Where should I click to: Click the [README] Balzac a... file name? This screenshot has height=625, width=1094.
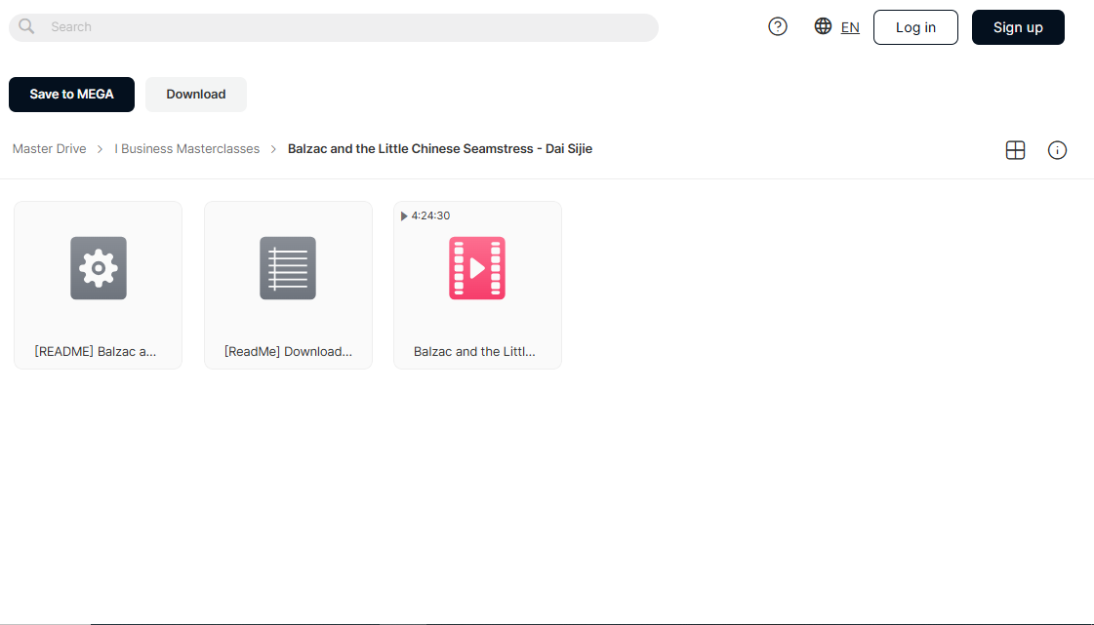click(x=96, y=352)
